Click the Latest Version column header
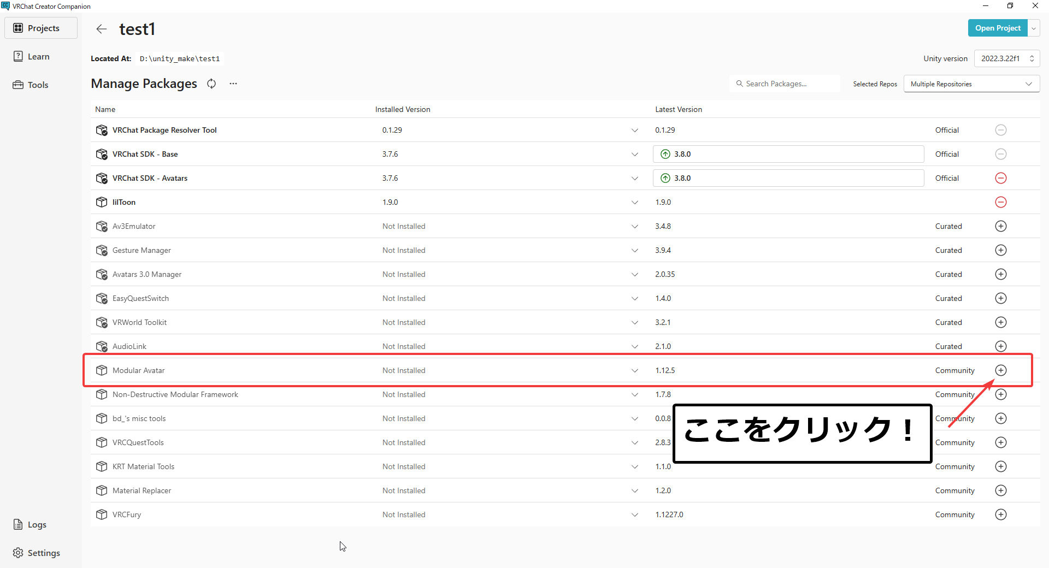1049x568 pixels. [679, 109]
